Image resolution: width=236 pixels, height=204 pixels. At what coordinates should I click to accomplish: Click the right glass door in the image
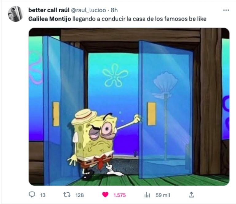click(166, 110)
